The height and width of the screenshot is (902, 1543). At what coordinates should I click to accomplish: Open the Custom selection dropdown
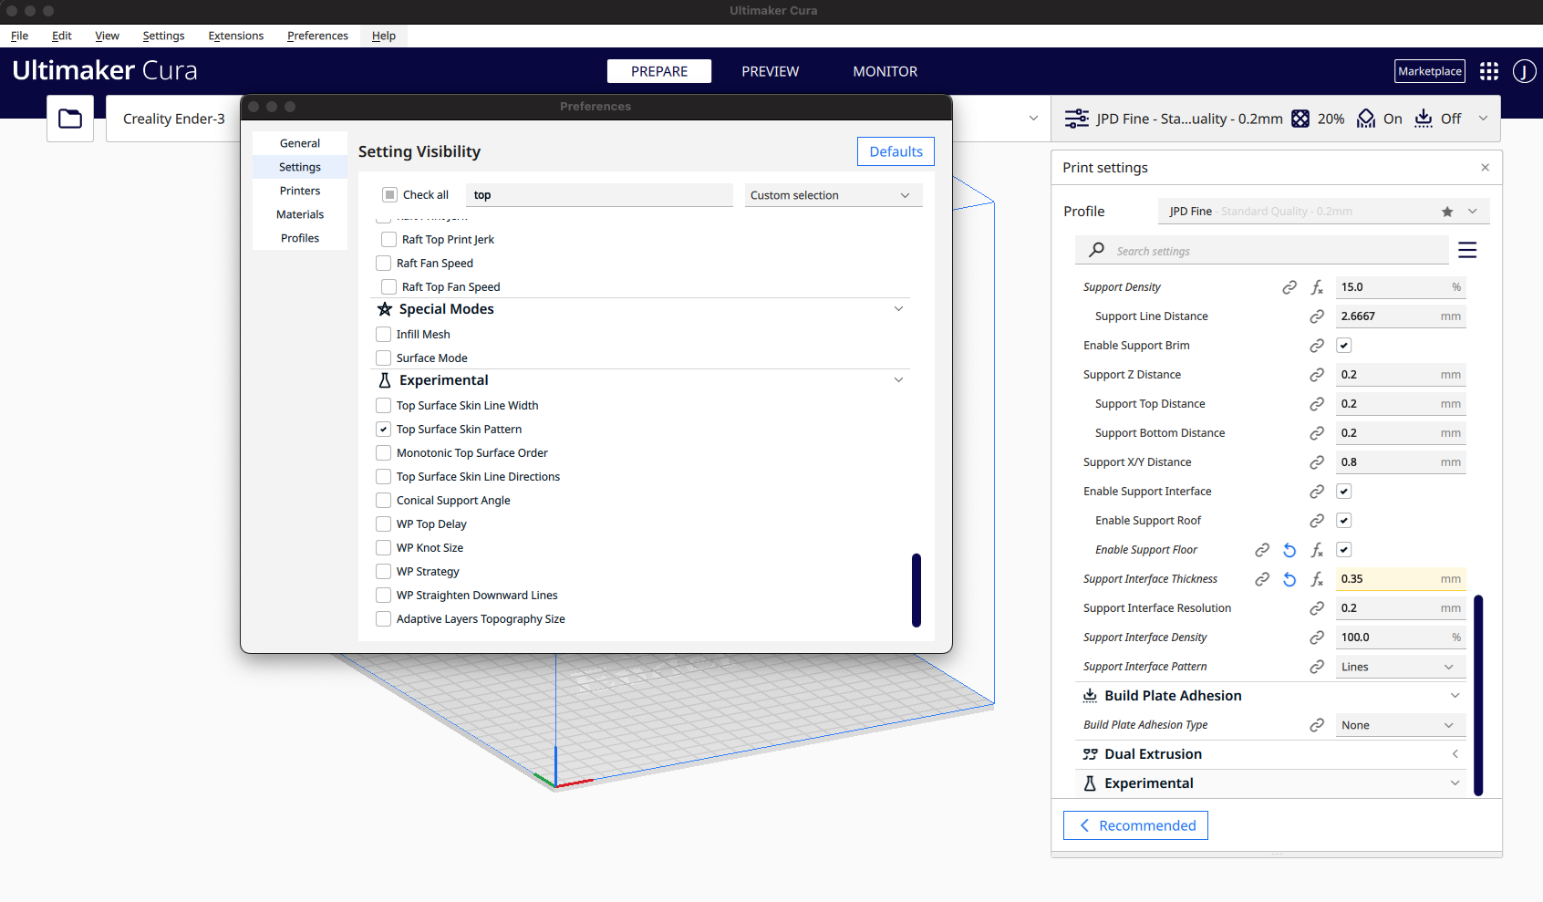[x=834, y=195]
